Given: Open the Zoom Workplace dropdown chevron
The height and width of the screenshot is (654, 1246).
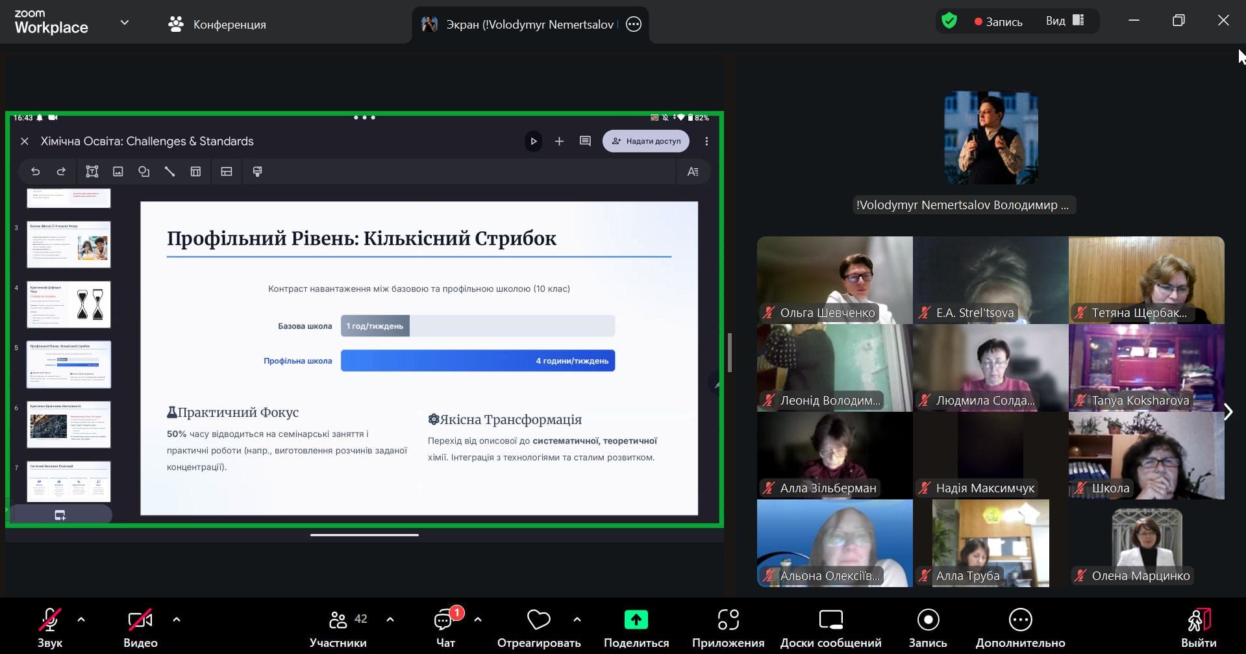Looking at the screenshot, I should click(x=125, y=23).
